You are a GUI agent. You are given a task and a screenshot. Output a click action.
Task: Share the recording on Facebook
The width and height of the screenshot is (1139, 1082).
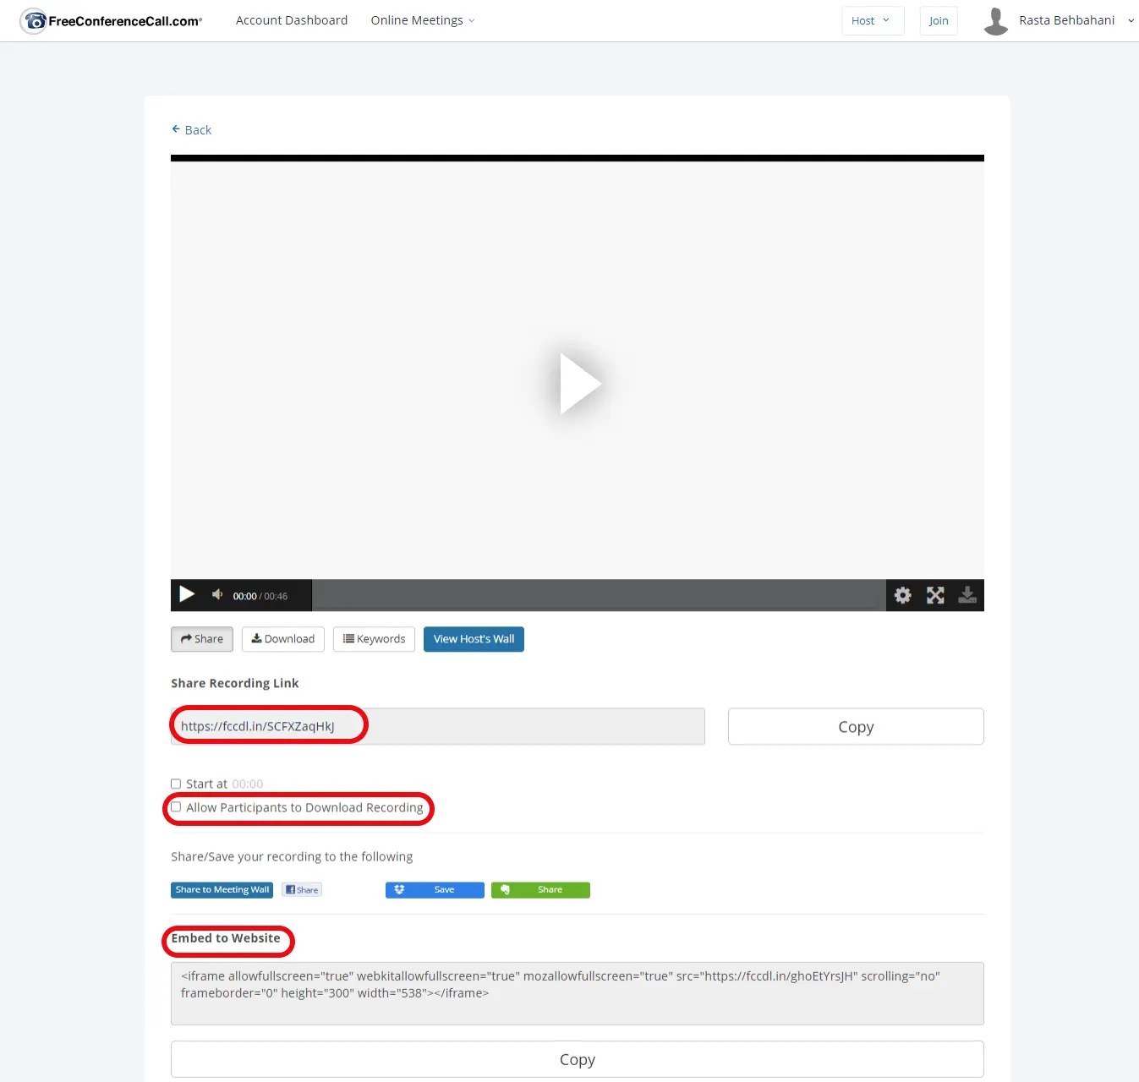301,889
